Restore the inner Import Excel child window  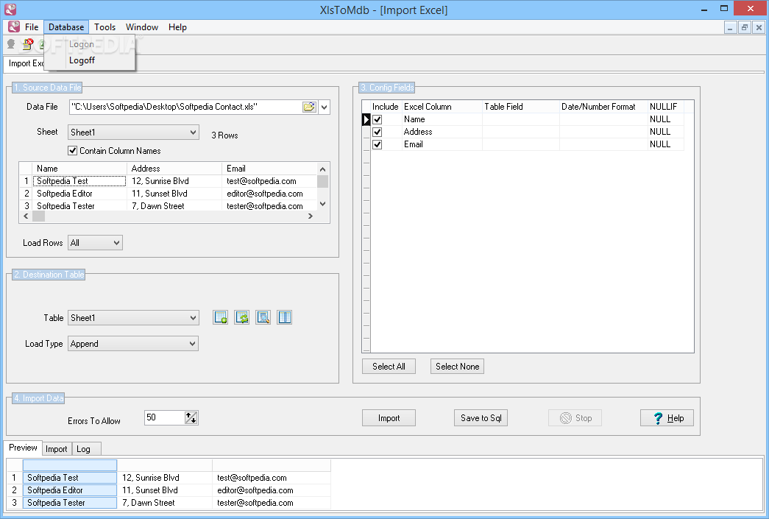pos(745,27)
